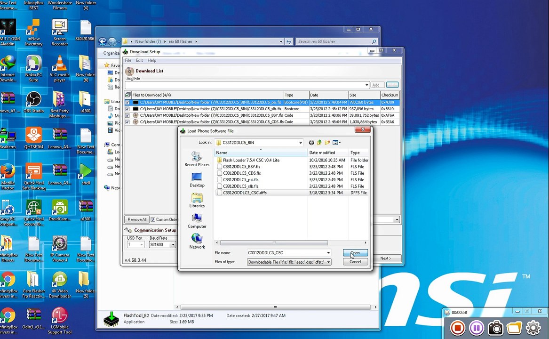The width and height of the screenshot is (549, 339).
Task: Go up one level in Load dialog
Action: [x=319, y=142]
